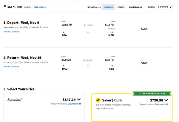Click the clock icon next to 15h 16m
This screenshot has height=122, width=179.
pos(85,25)
